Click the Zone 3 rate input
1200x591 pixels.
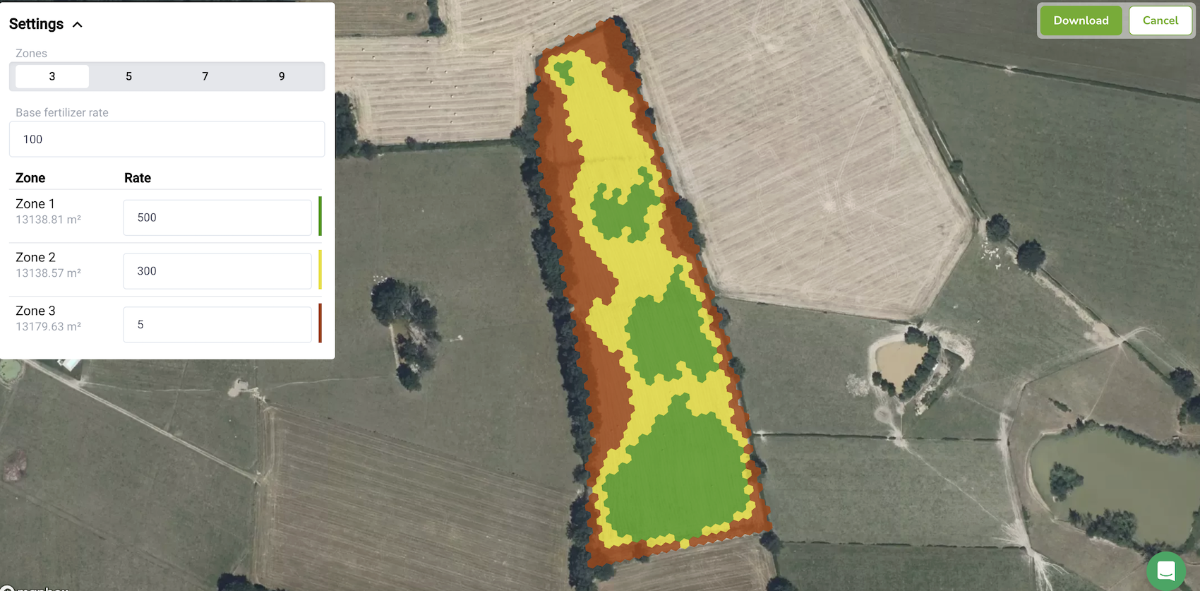tap(217, 325)
